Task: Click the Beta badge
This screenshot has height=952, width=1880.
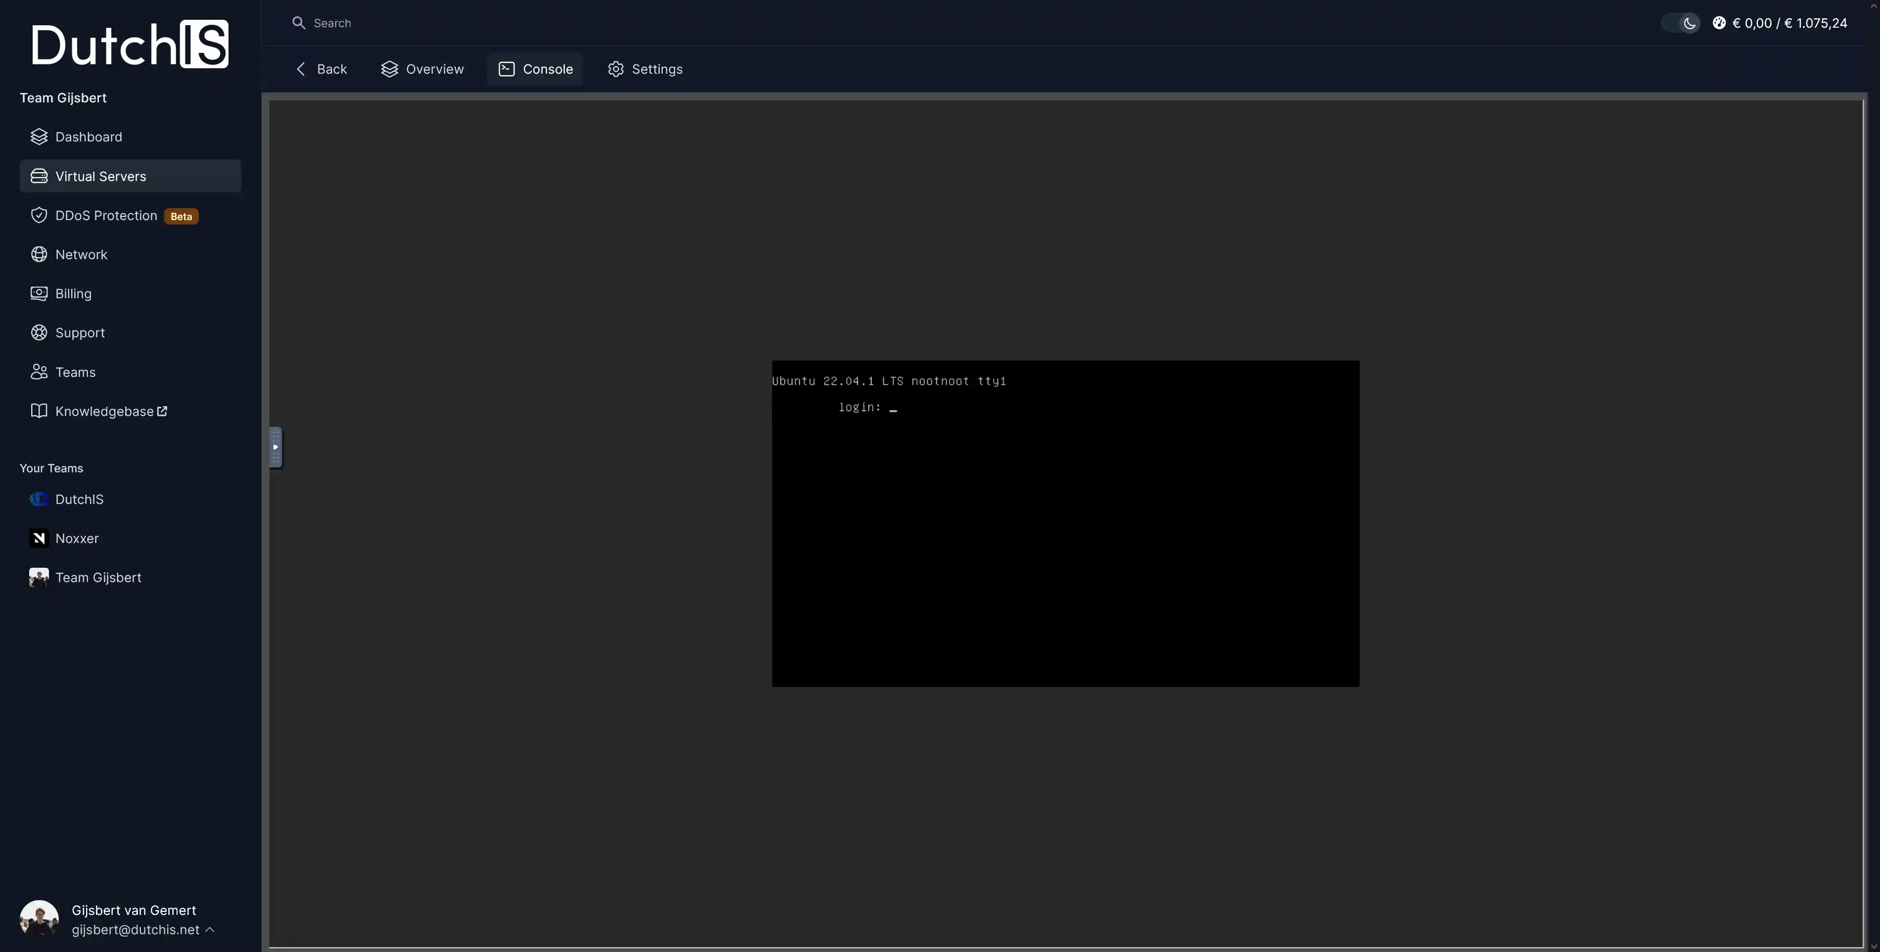Action: point(181,216)
